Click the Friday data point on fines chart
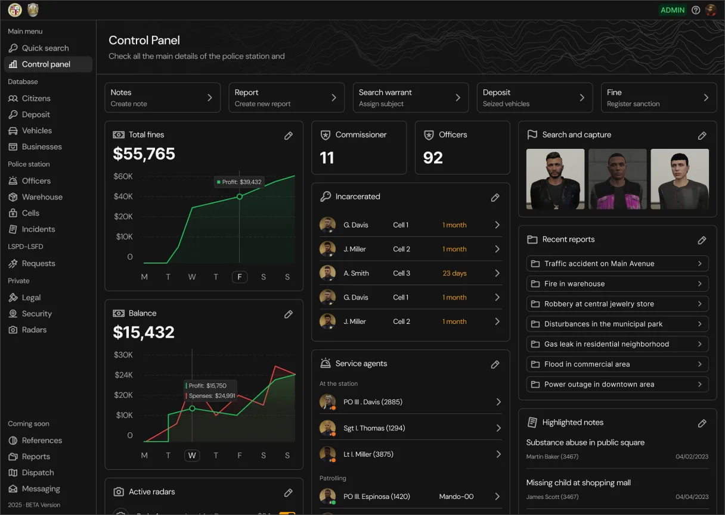Image resolution: width=725 pixels, height=515 pixels. (239, 196)
